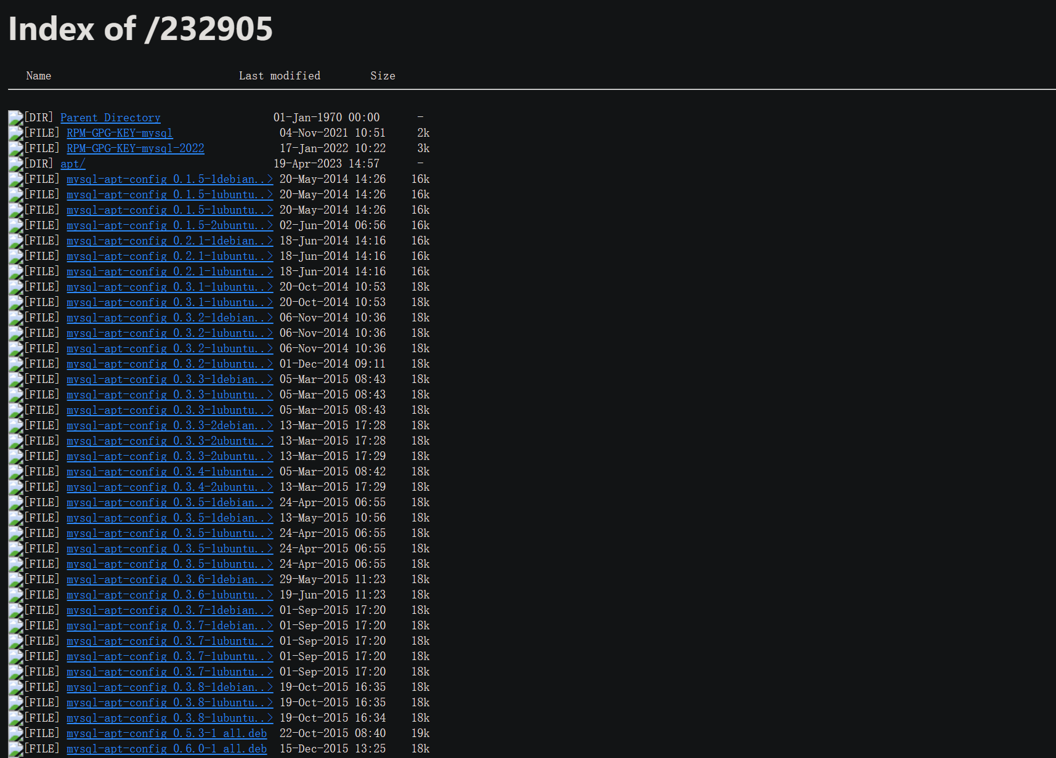Open mysql-apt-config 0.3.6-1ubuntu file link
This screenshot has width=1056, height=758.
point(170,595)
